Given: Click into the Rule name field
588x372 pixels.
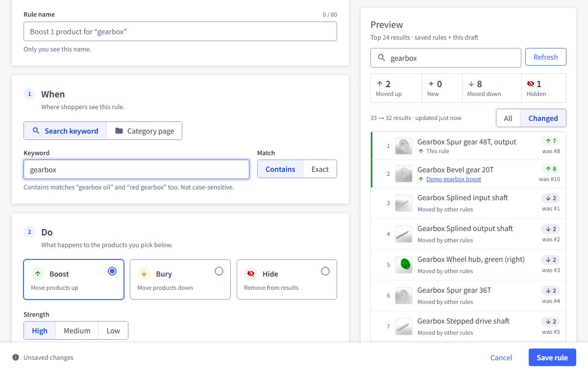Looking at the screenshot, I should pyautogui.click(x=180, y=31).
